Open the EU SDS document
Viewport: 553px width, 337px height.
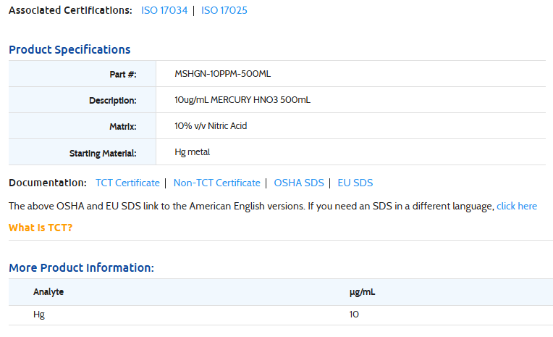point(355,183)
